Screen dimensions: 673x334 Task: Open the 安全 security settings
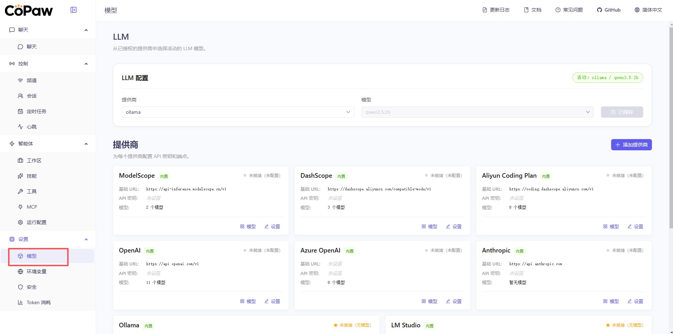32,287
